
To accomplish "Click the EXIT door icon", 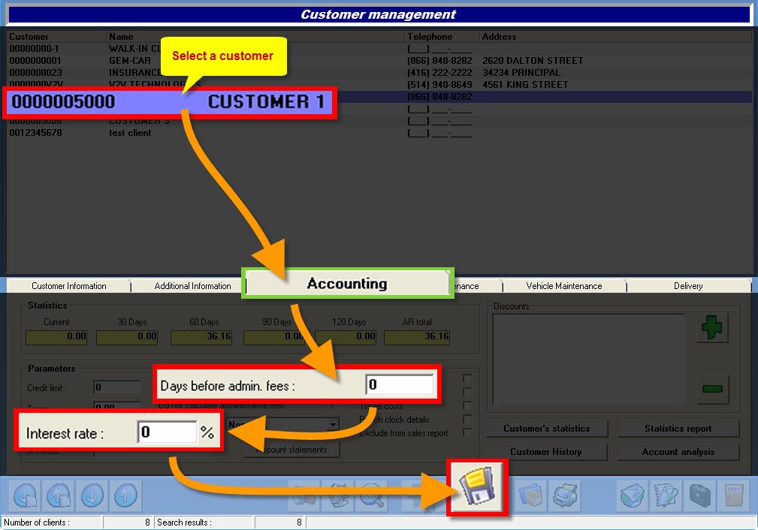I will [733, 495].
